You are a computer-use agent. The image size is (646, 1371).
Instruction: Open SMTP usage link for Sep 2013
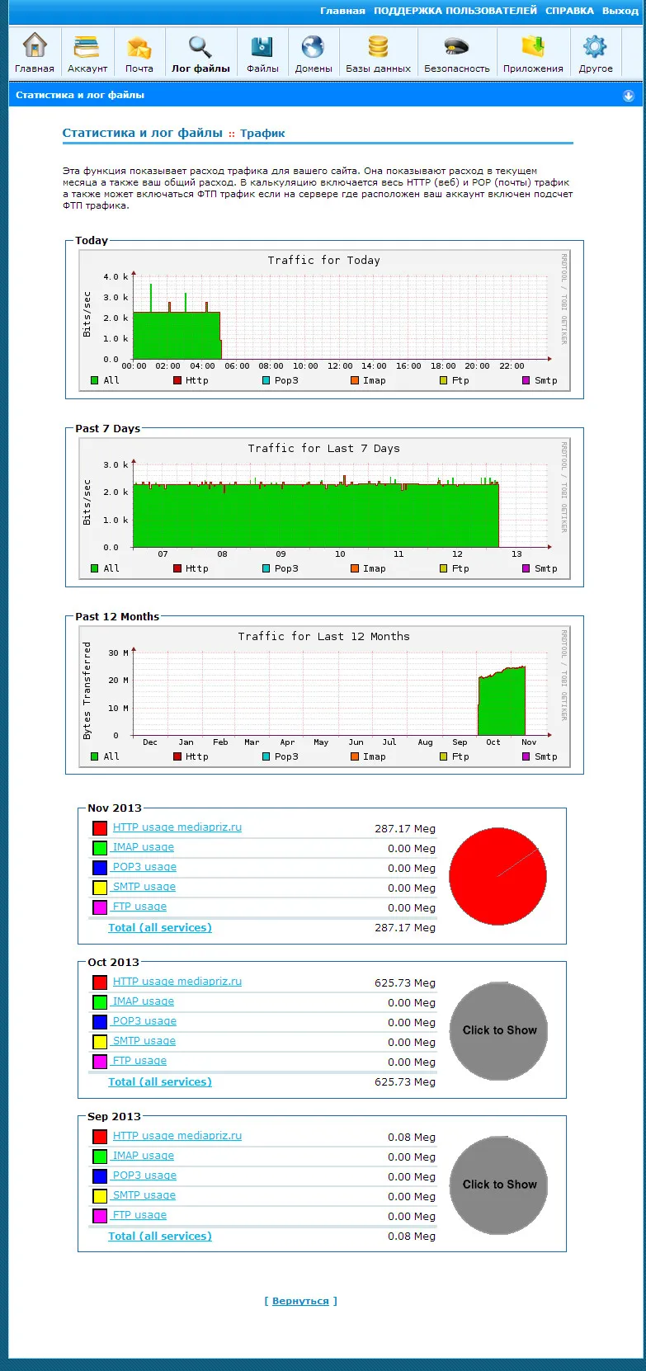point(144,1195)
